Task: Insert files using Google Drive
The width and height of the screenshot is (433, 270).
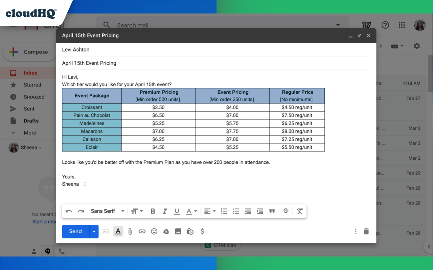Action: [166, 231]
